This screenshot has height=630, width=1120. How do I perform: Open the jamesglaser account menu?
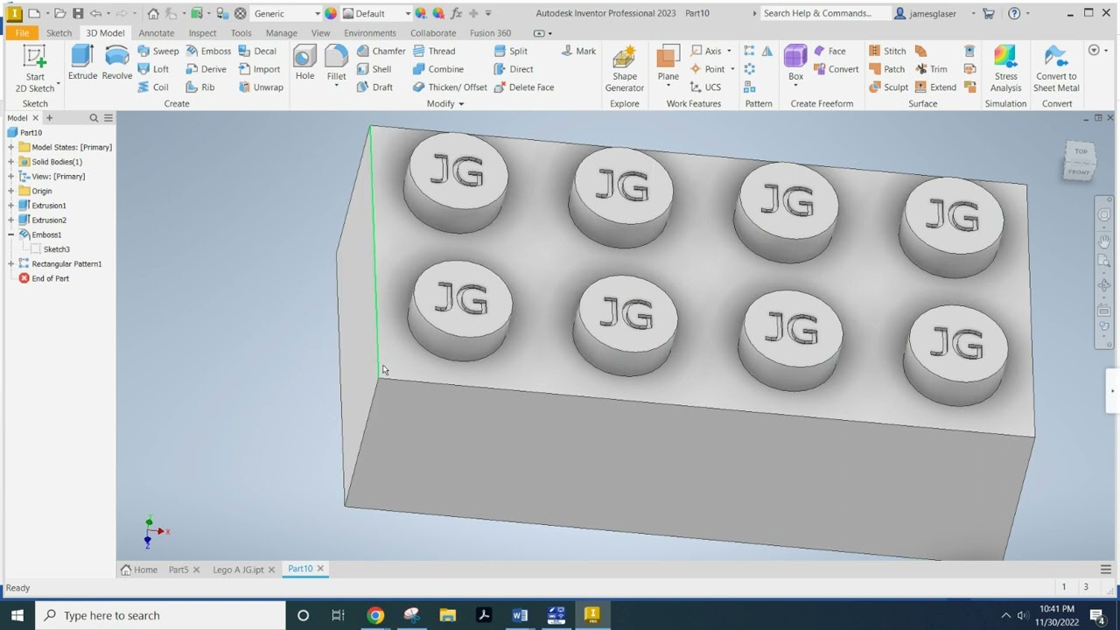click(x=935, y=14)
